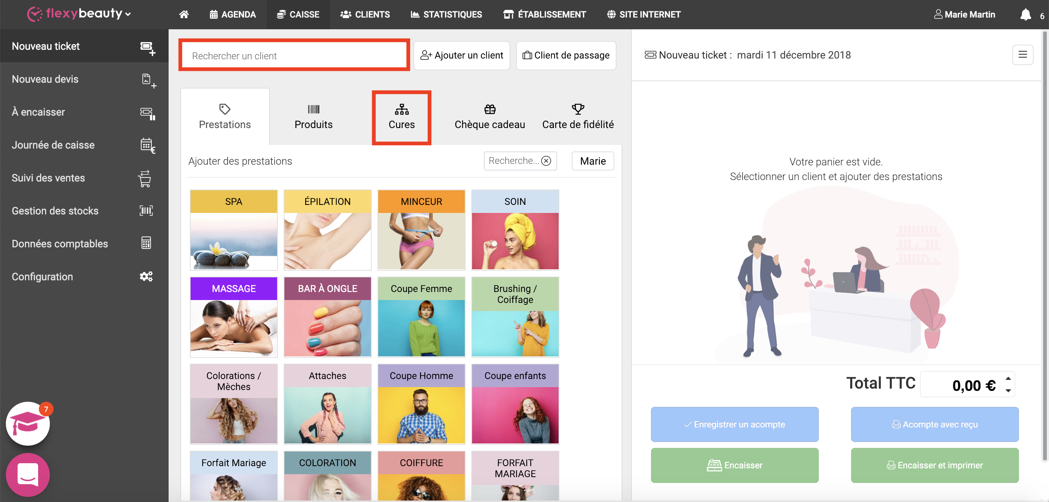Focus the Rechercher un client field
Screen dimensions: 1049x502
pos(294,56)
